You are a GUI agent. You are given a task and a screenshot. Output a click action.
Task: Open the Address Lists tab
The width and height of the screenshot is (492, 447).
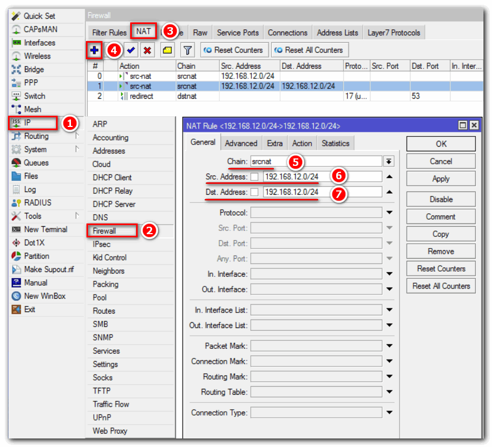click(x=337, y=33)
